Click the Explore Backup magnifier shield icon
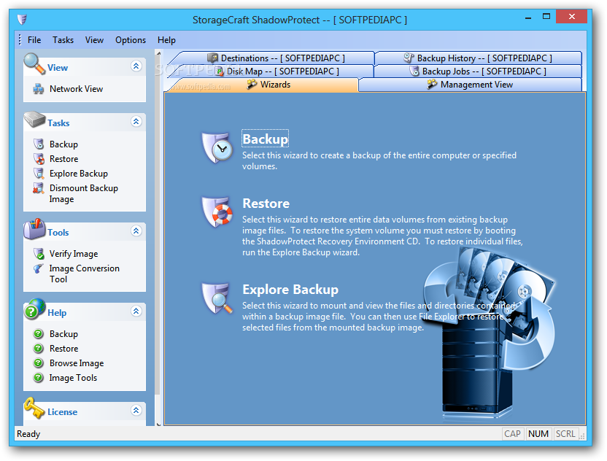607x461 pixels. (217, 298)
